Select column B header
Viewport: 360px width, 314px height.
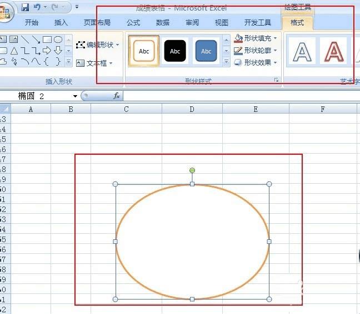pos(71,109)
